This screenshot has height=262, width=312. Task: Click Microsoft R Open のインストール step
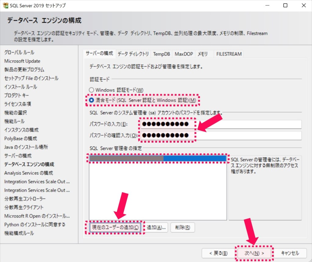coord(37,216)
